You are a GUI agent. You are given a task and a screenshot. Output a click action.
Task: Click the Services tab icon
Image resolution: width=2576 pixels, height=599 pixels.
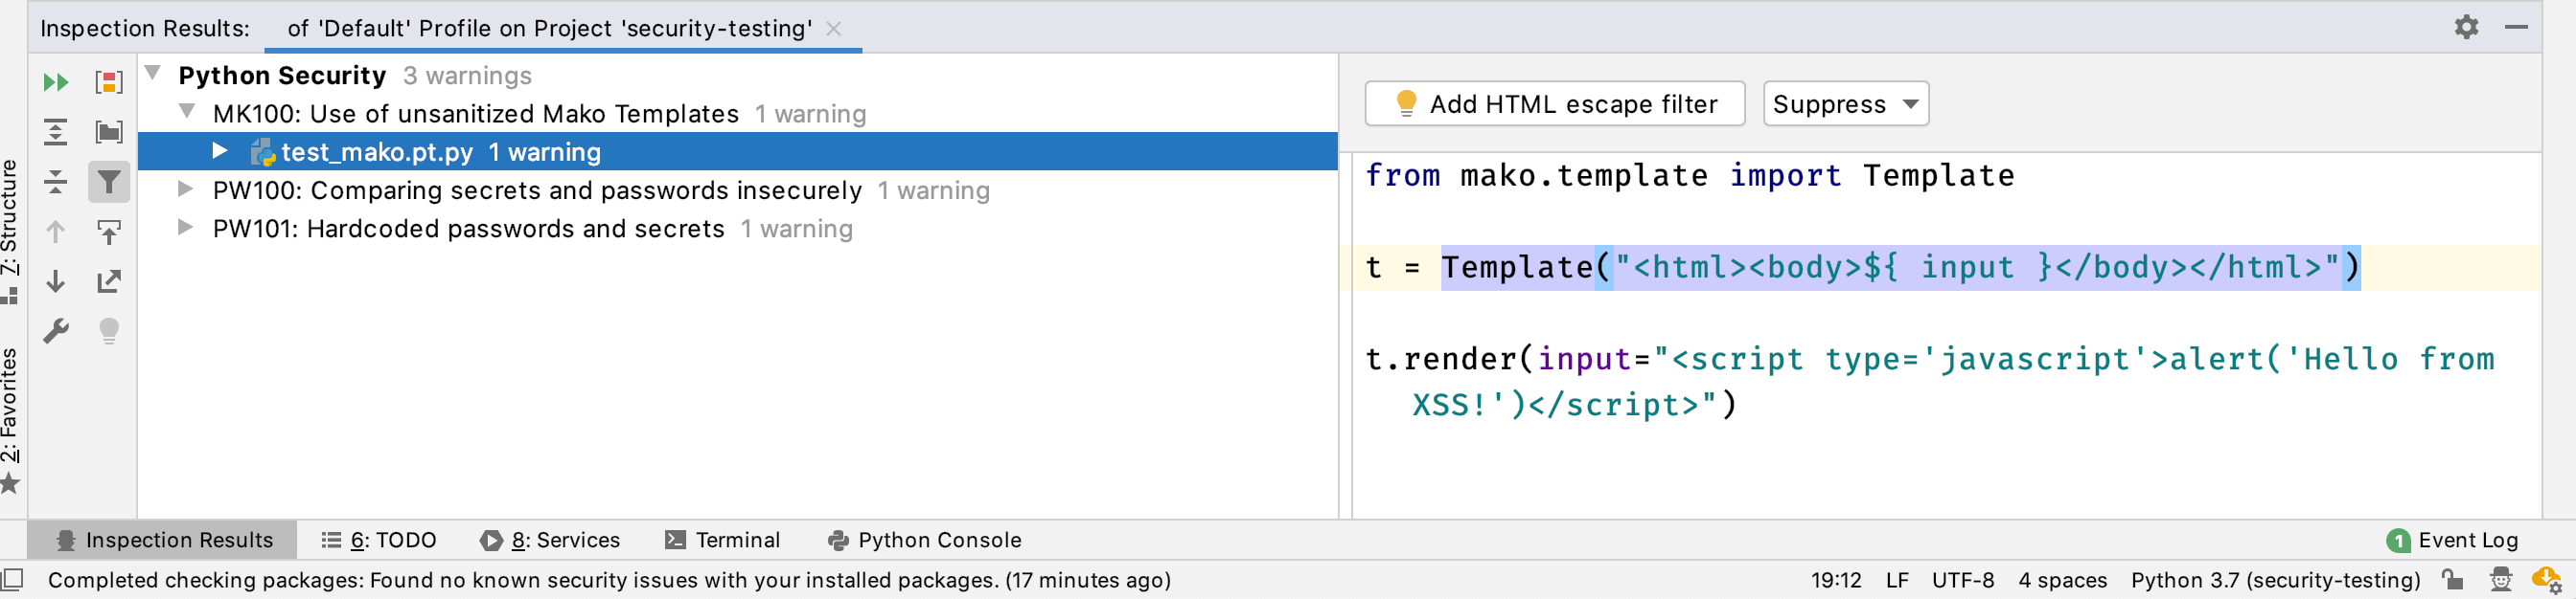point(491,540)
